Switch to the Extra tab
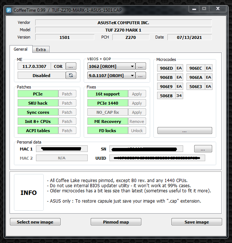The image size is (232, 243). [41, 50]
